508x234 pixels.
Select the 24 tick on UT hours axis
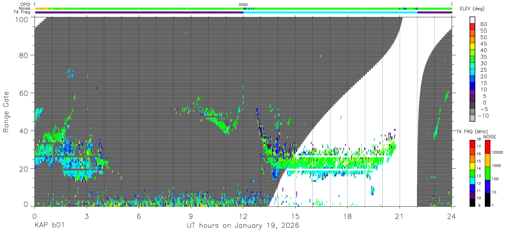452,216
